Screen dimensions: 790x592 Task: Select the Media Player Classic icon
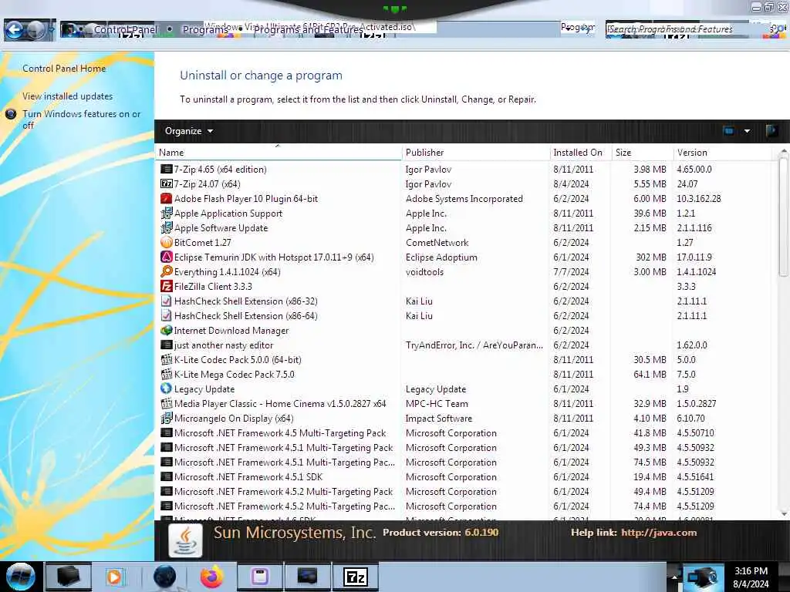(x=167, y=403)
